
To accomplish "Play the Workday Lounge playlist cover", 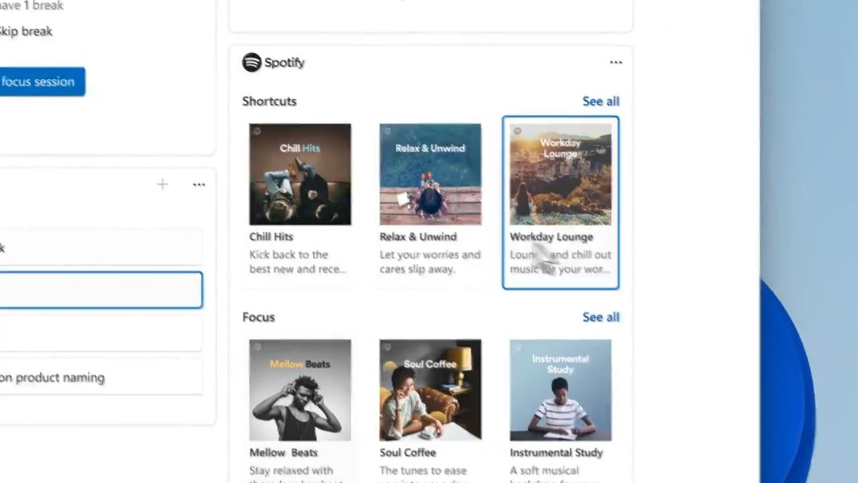I will pyautogui.click(x=560, y=174).
